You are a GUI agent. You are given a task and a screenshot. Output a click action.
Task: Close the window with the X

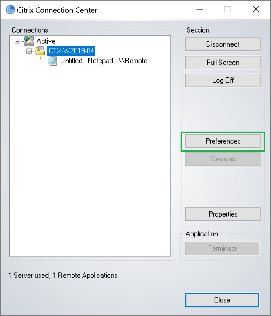(x=256, y=10)
